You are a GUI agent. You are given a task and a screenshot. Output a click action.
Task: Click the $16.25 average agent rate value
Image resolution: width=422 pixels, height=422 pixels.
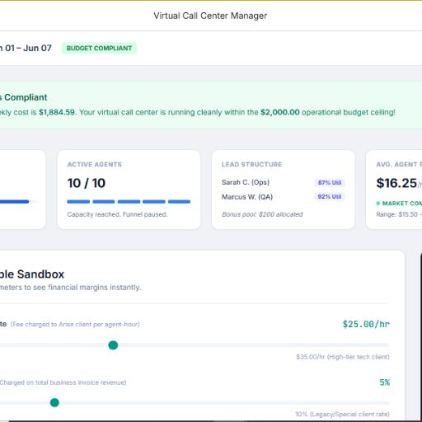pyautogui.click(x=396, y=183)
